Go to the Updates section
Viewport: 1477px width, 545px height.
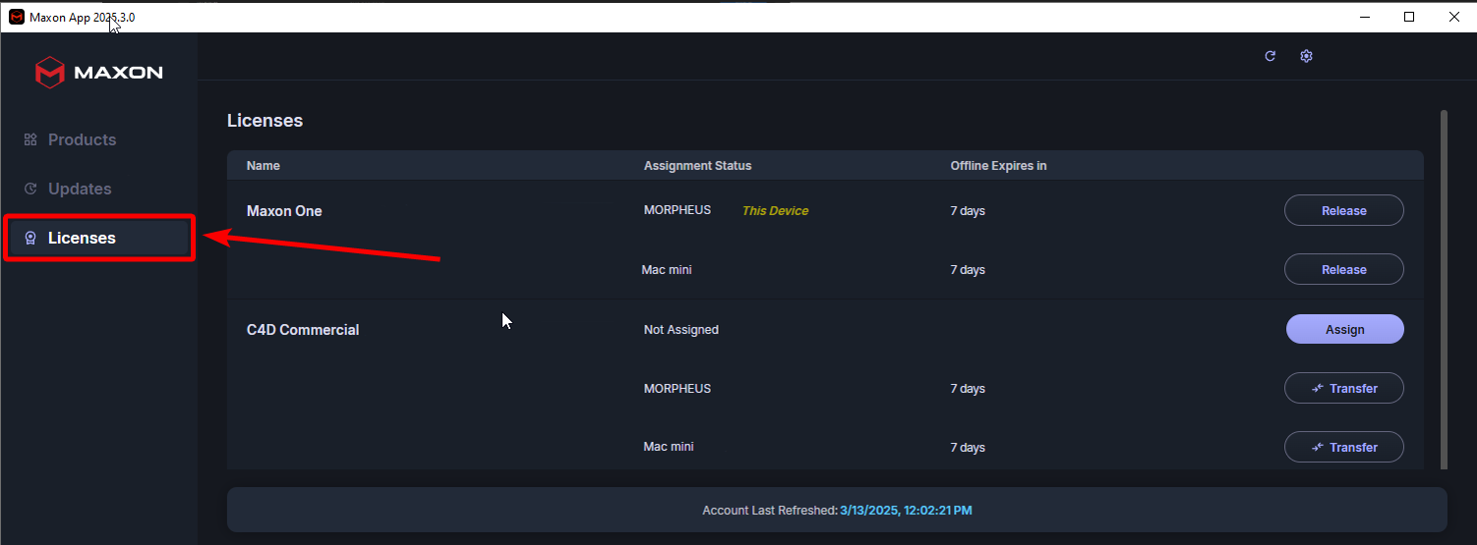80,189
